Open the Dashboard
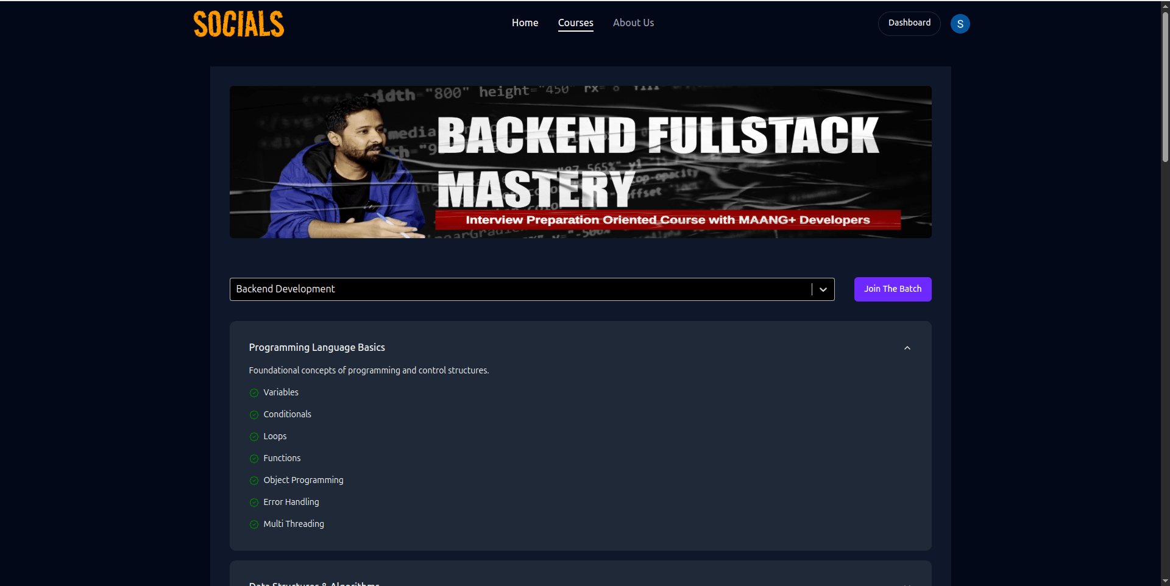Viewport: 1170px width, 586px height. coord(909,23)
